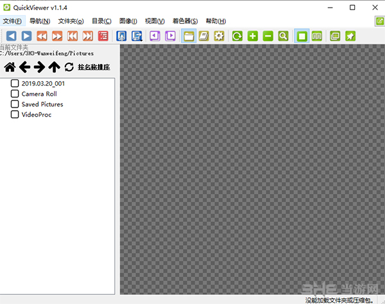Click the purple next volume icon
Screen dimensions: 385x304
click(x=170, y=36)
